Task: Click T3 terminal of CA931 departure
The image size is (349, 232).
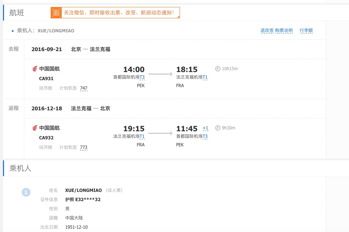Action: [x=142, y=77]
